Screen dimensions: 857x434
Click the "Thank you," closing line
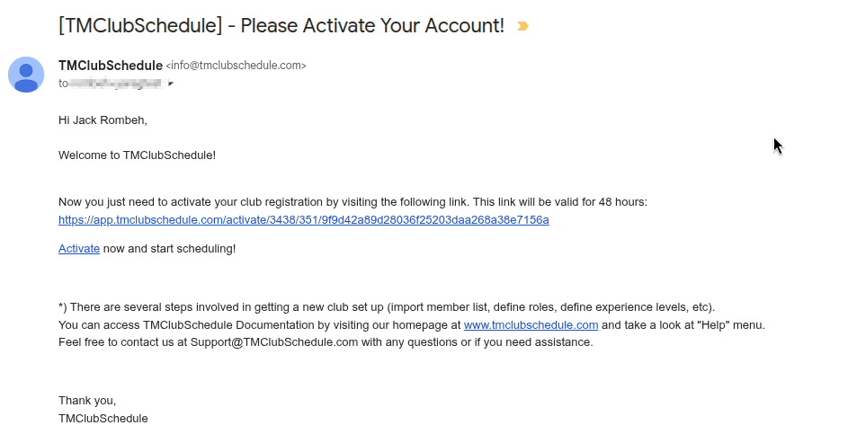click(87, 401)
